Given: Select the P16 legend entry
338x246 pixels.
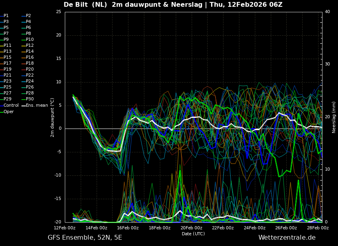Looking at the screenshot, I should 30,58.
